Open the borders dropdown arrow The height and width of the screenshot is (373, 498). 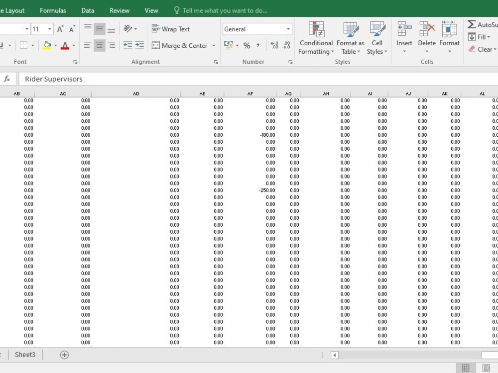pos(33,45)
